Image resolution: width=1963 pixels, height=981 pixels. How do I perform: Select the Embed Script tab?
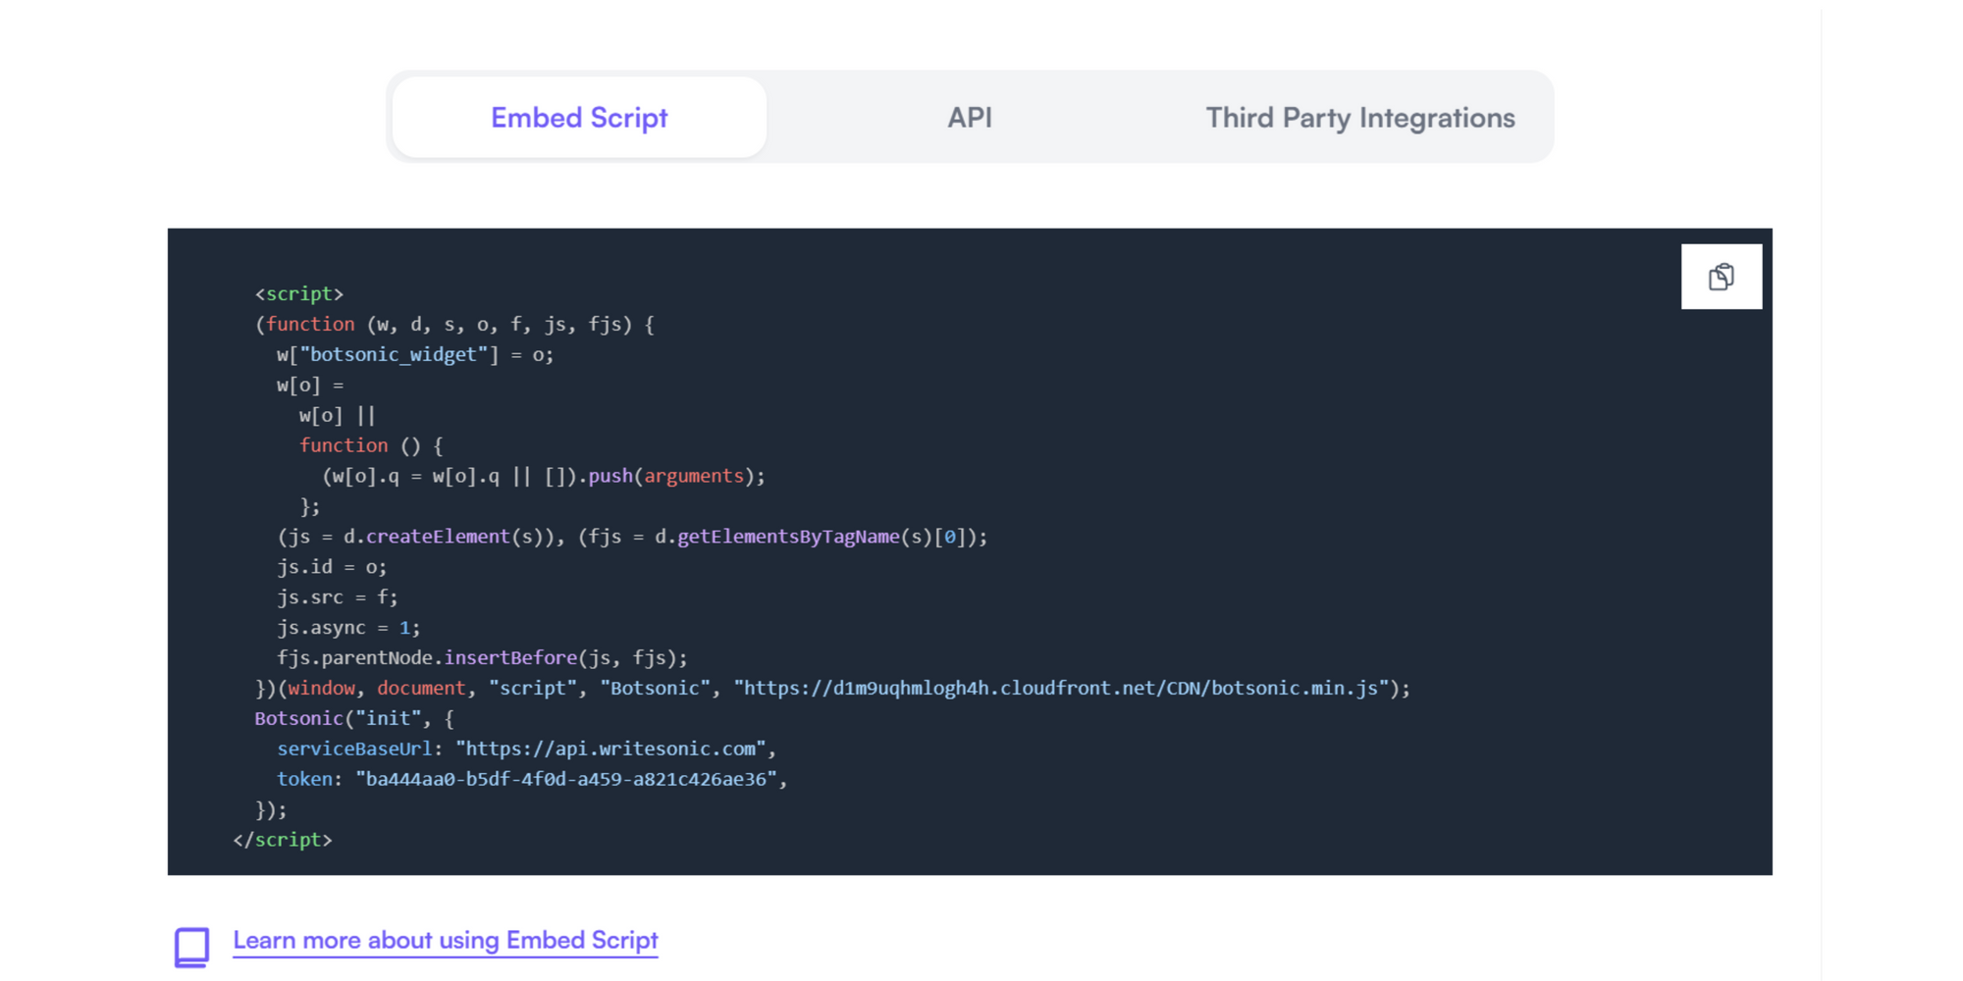(578, 117)
